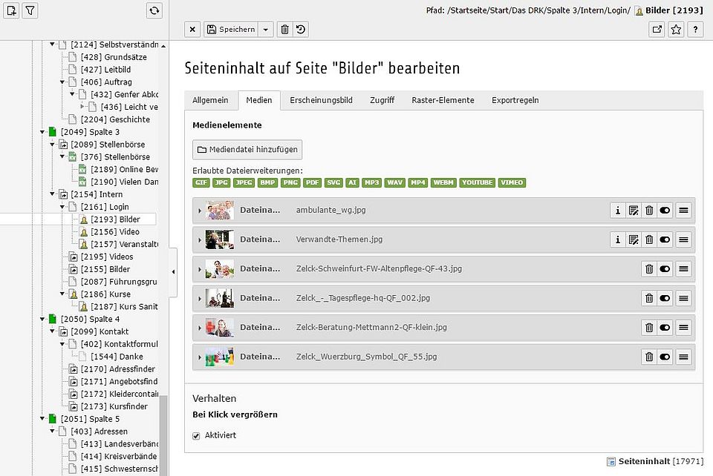
Task: Open the Speichern dropdown arrow
Action: (x=267, y=30)
